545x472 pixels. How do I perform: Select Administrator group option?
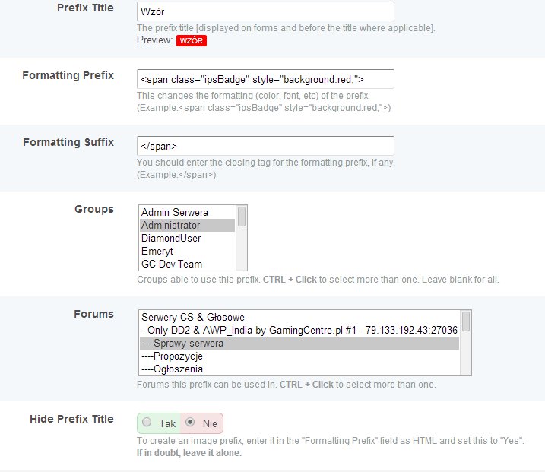point(171,226)
